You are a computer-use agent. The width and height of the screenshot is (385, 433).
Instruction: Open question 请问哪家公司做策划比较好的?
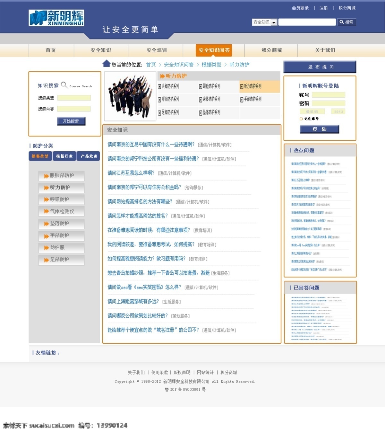tap(138, 316)
